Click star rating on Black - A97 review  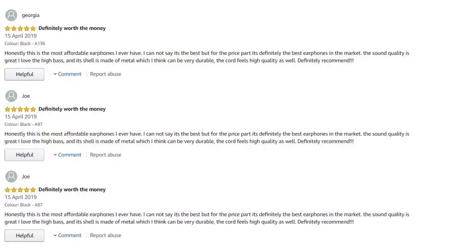[x=20, y=109]
